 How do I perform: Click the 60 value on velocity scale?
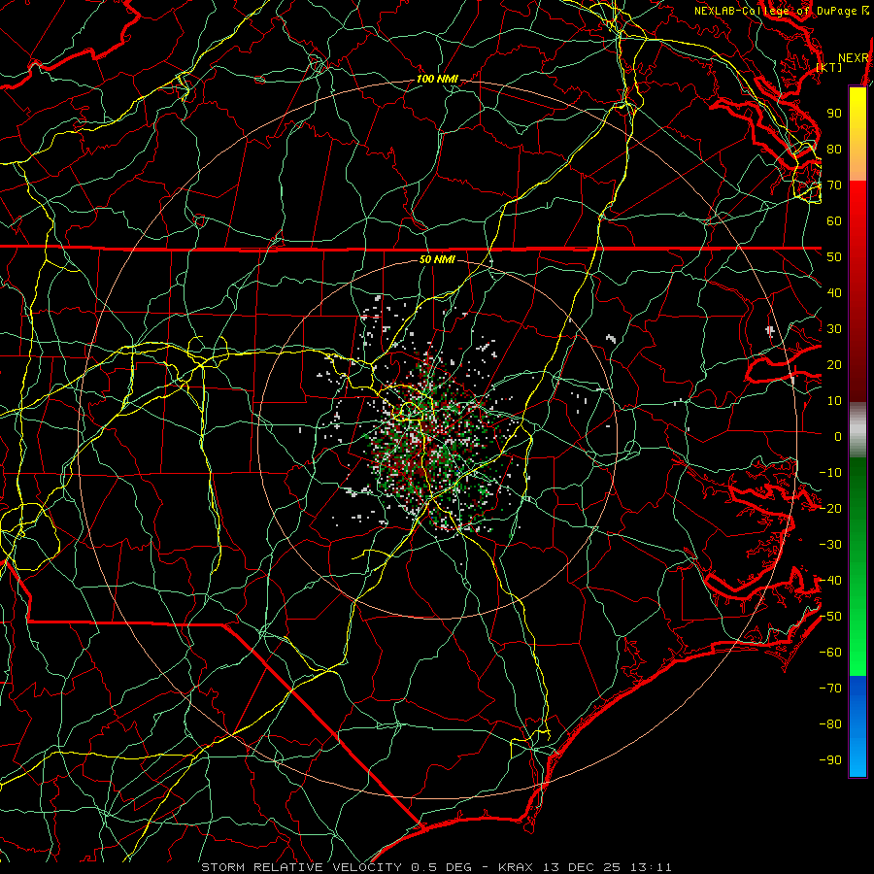tap(834, 221)
